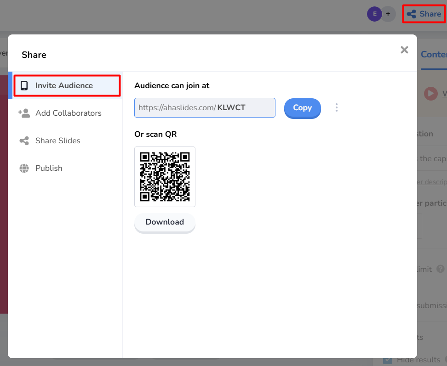Click the tablet icon beside Invite Audience

pyautogui.click(x=24, y=86)
